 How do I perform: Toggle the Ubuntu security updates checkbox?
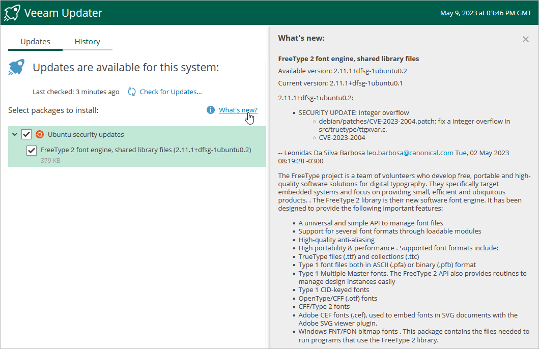[x=26, y=134]
